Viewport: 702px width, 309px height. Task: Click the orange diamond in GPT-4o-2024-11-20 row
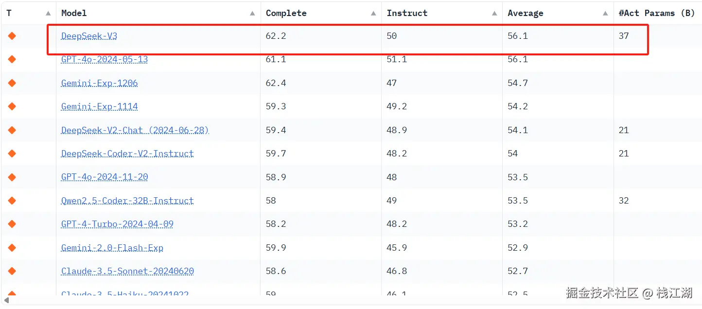point(12,177)
